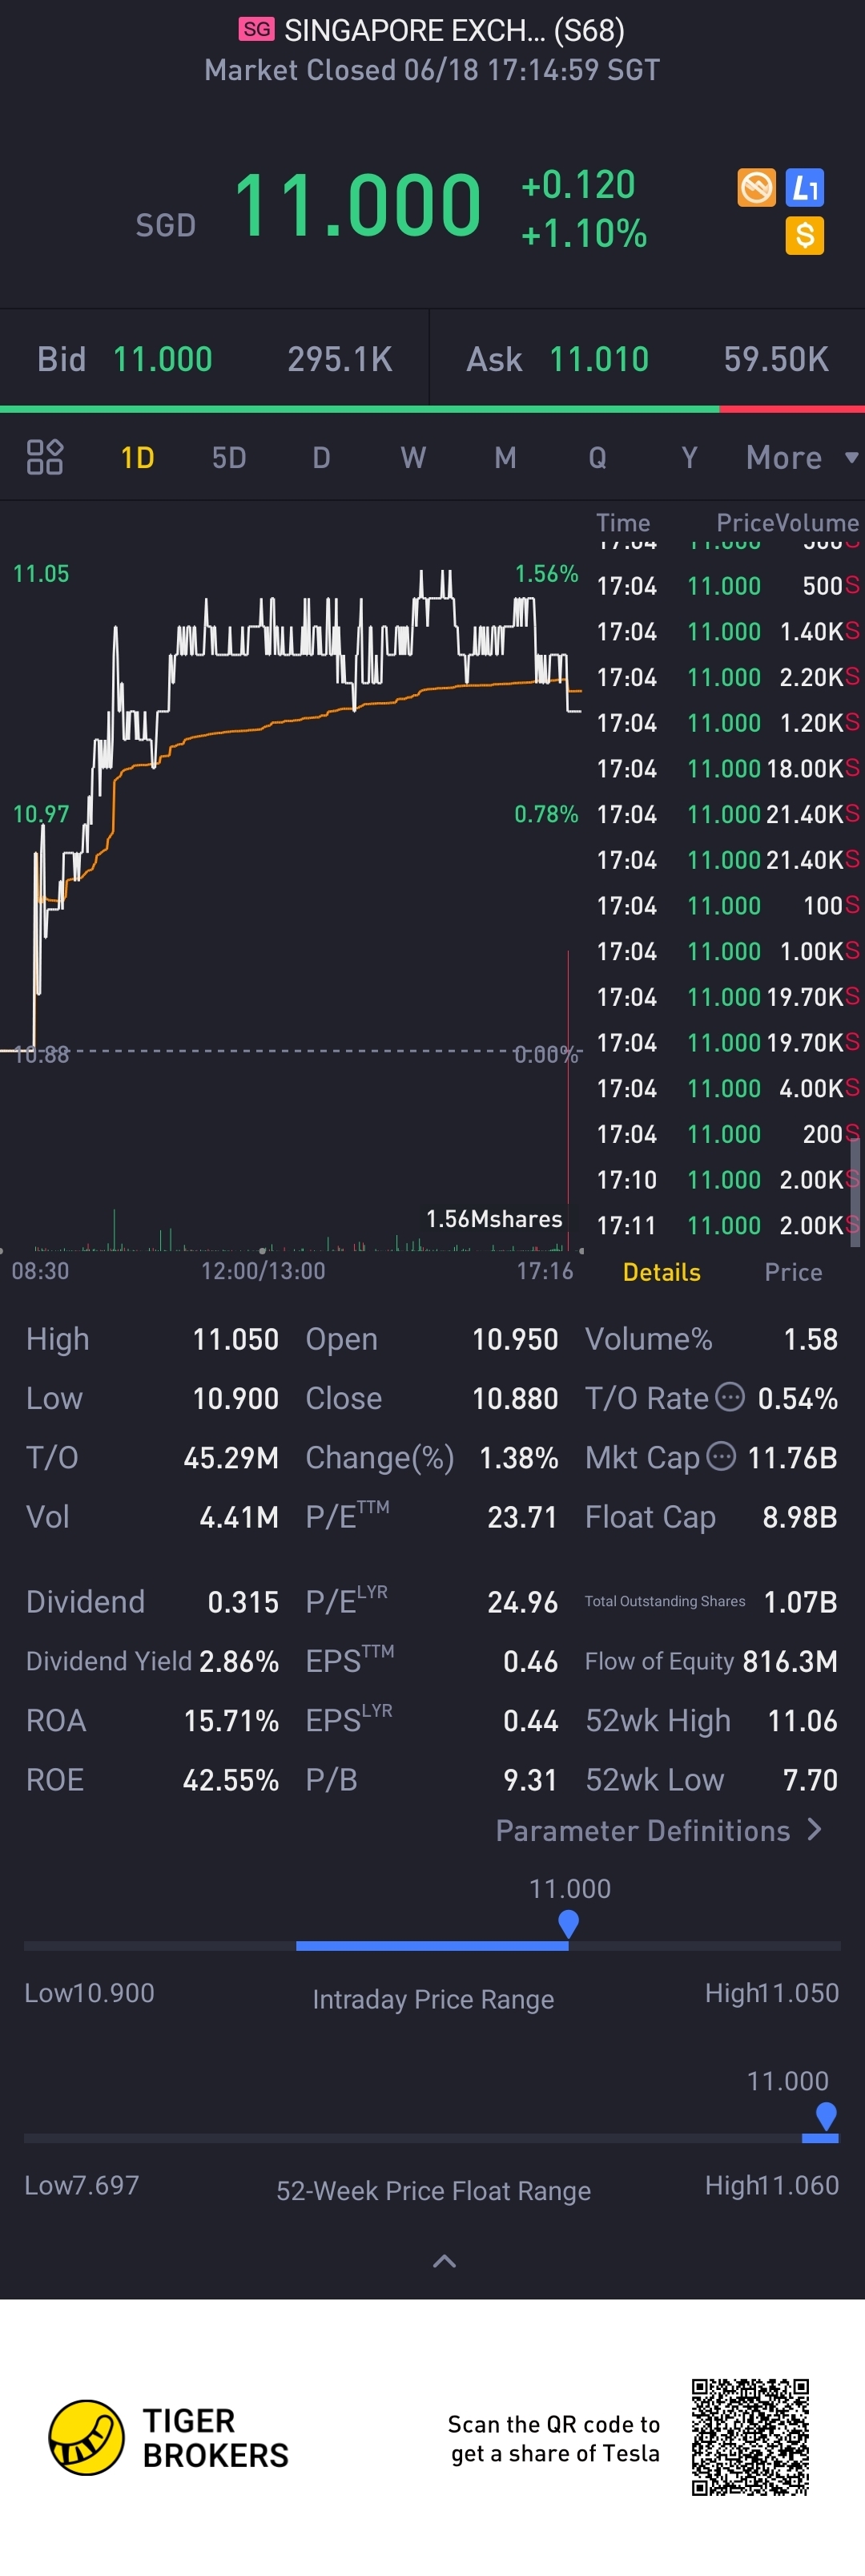Tap the P/B value 9.31

[x=530, y=1780]
